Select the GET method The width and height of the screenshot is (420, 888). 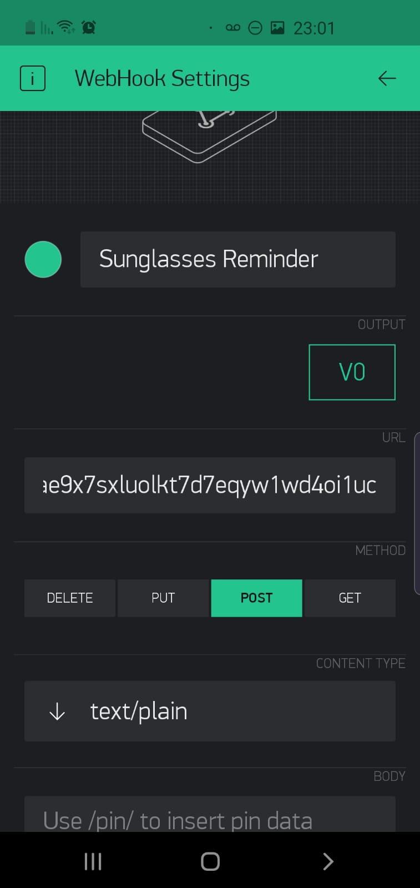[x=350, y=598]
